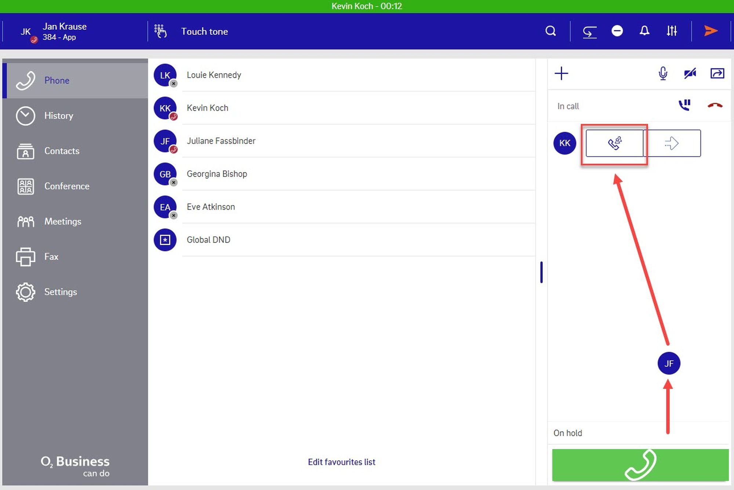Viewport: 734px width, 490px height.
Task: Click the orange send arrow icon
Action: click(711, 31)
